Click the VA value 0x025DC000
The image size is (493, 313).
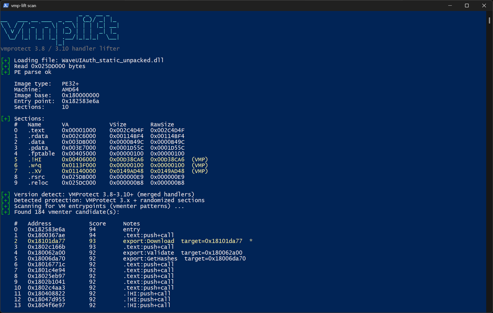tap(79, 183)
